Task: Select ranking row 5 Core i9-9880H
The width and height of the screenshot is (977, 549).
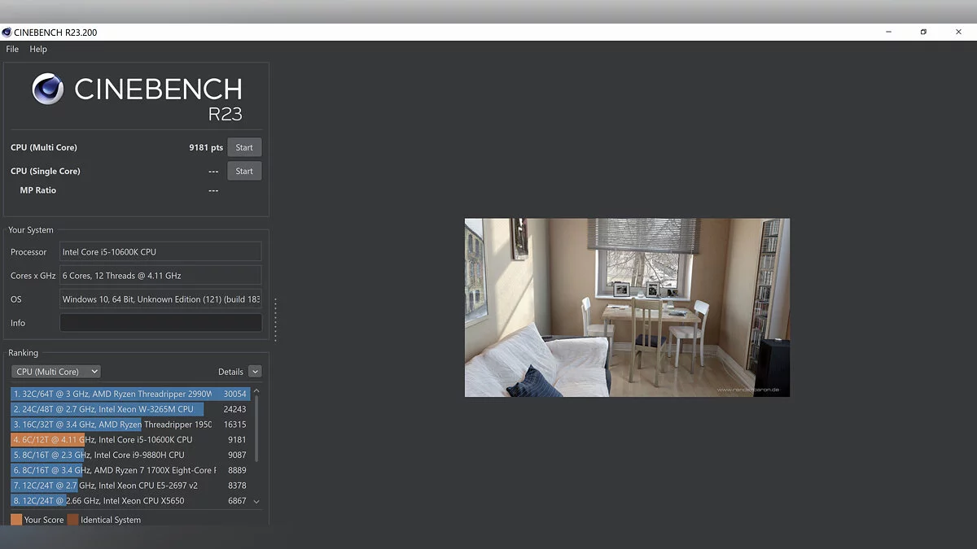Action: coord(130,455)
